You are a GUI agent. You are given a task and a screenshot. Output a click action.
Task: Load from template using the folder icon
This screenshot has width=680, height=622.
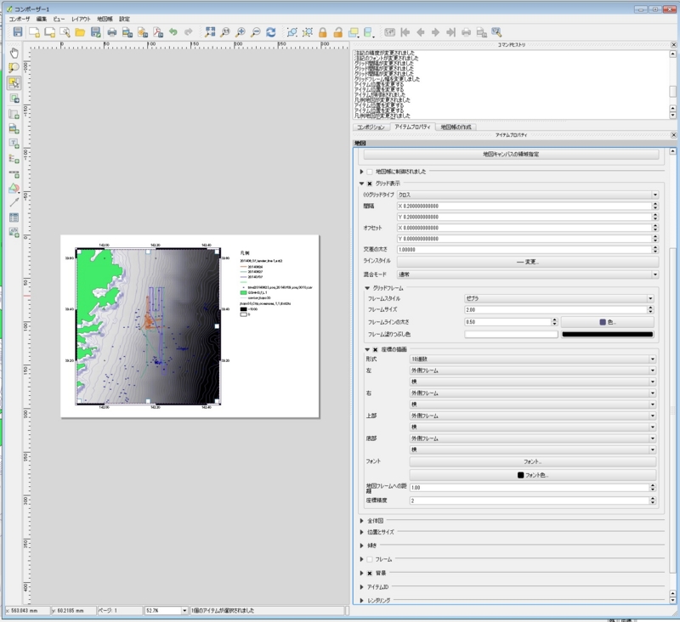pos(80,31)
